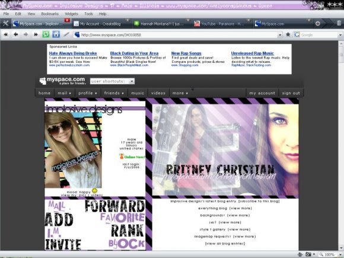Click the MySpace.com logo
This screenshot has width=344, height=258.
click(x=62, y=81)
